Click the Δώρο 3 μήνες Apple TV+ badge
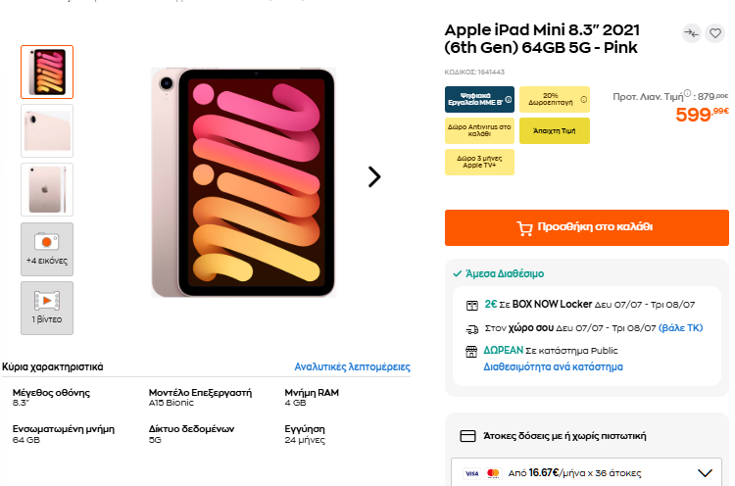The width and height of the screenshot is (735, 486). point(479,162)
